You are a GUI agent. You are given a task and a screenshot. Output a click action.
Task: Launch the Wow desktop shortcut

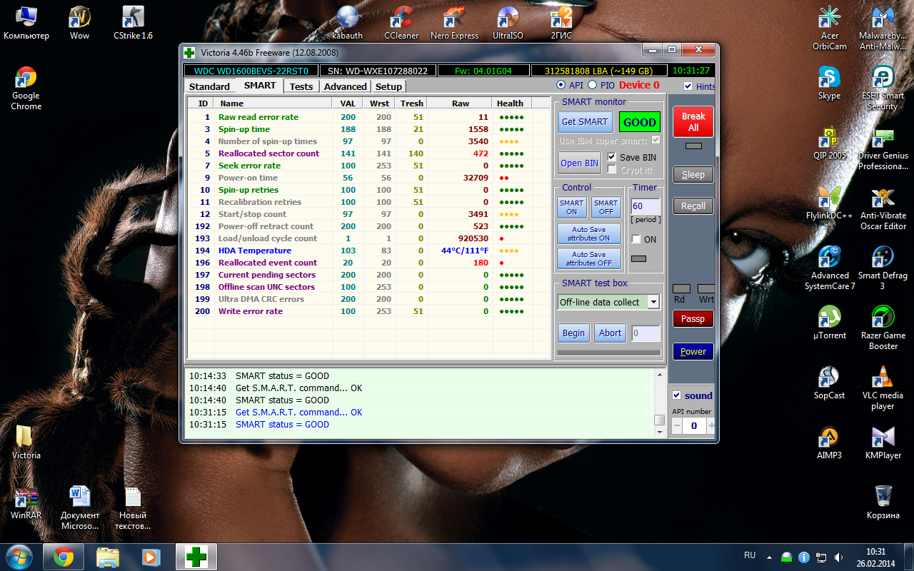79,23
